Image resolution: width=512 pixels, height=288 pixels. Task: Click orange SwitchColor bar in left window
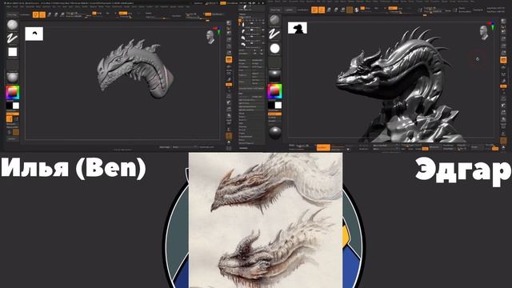pos(13,114)
